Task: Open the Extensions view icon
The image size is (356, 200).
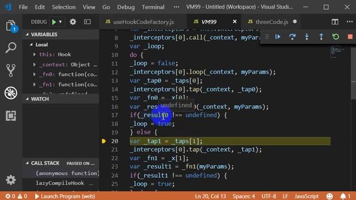Action: click(11, 116)
